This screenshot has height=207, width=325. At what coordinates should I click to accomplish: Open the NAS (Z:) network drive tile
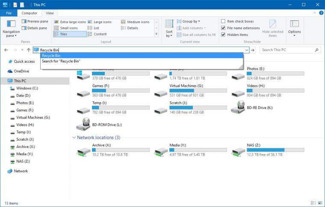tap(268, 150)
